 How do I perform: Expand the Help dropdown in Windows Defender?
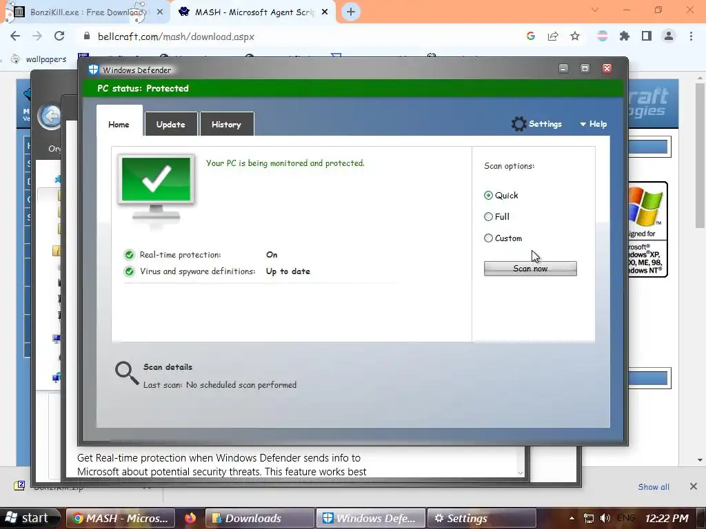(594, 124)
